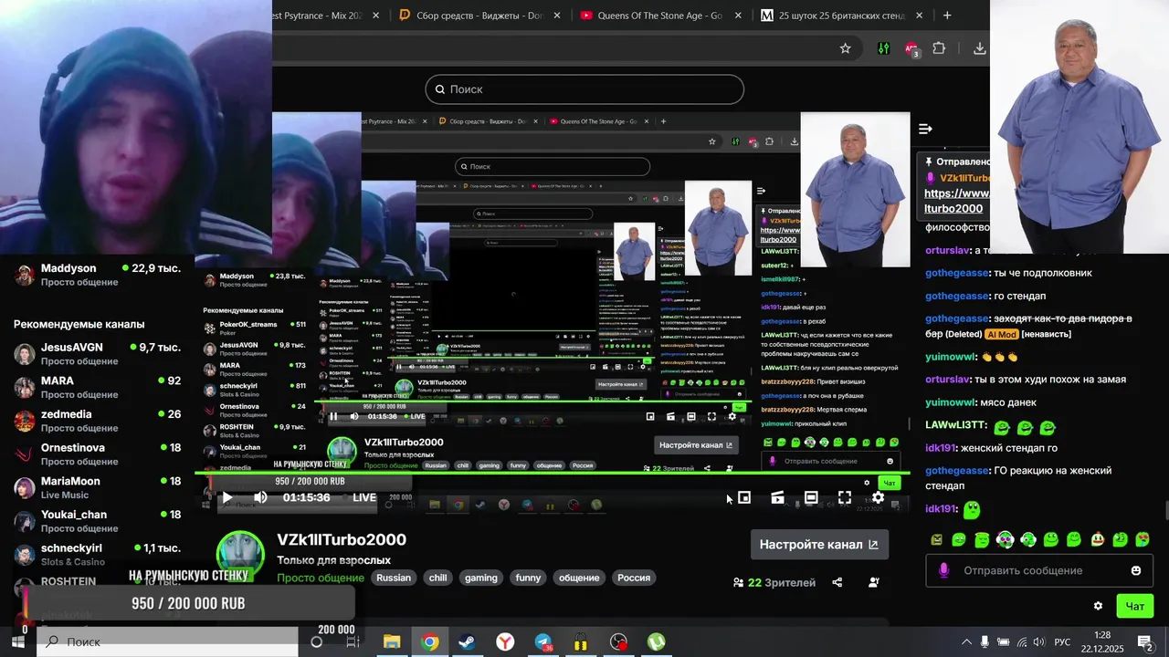Close the outer Queens Of The Stone Age tab
This screenshot has height=657, width=1169.
click(738, 16)
